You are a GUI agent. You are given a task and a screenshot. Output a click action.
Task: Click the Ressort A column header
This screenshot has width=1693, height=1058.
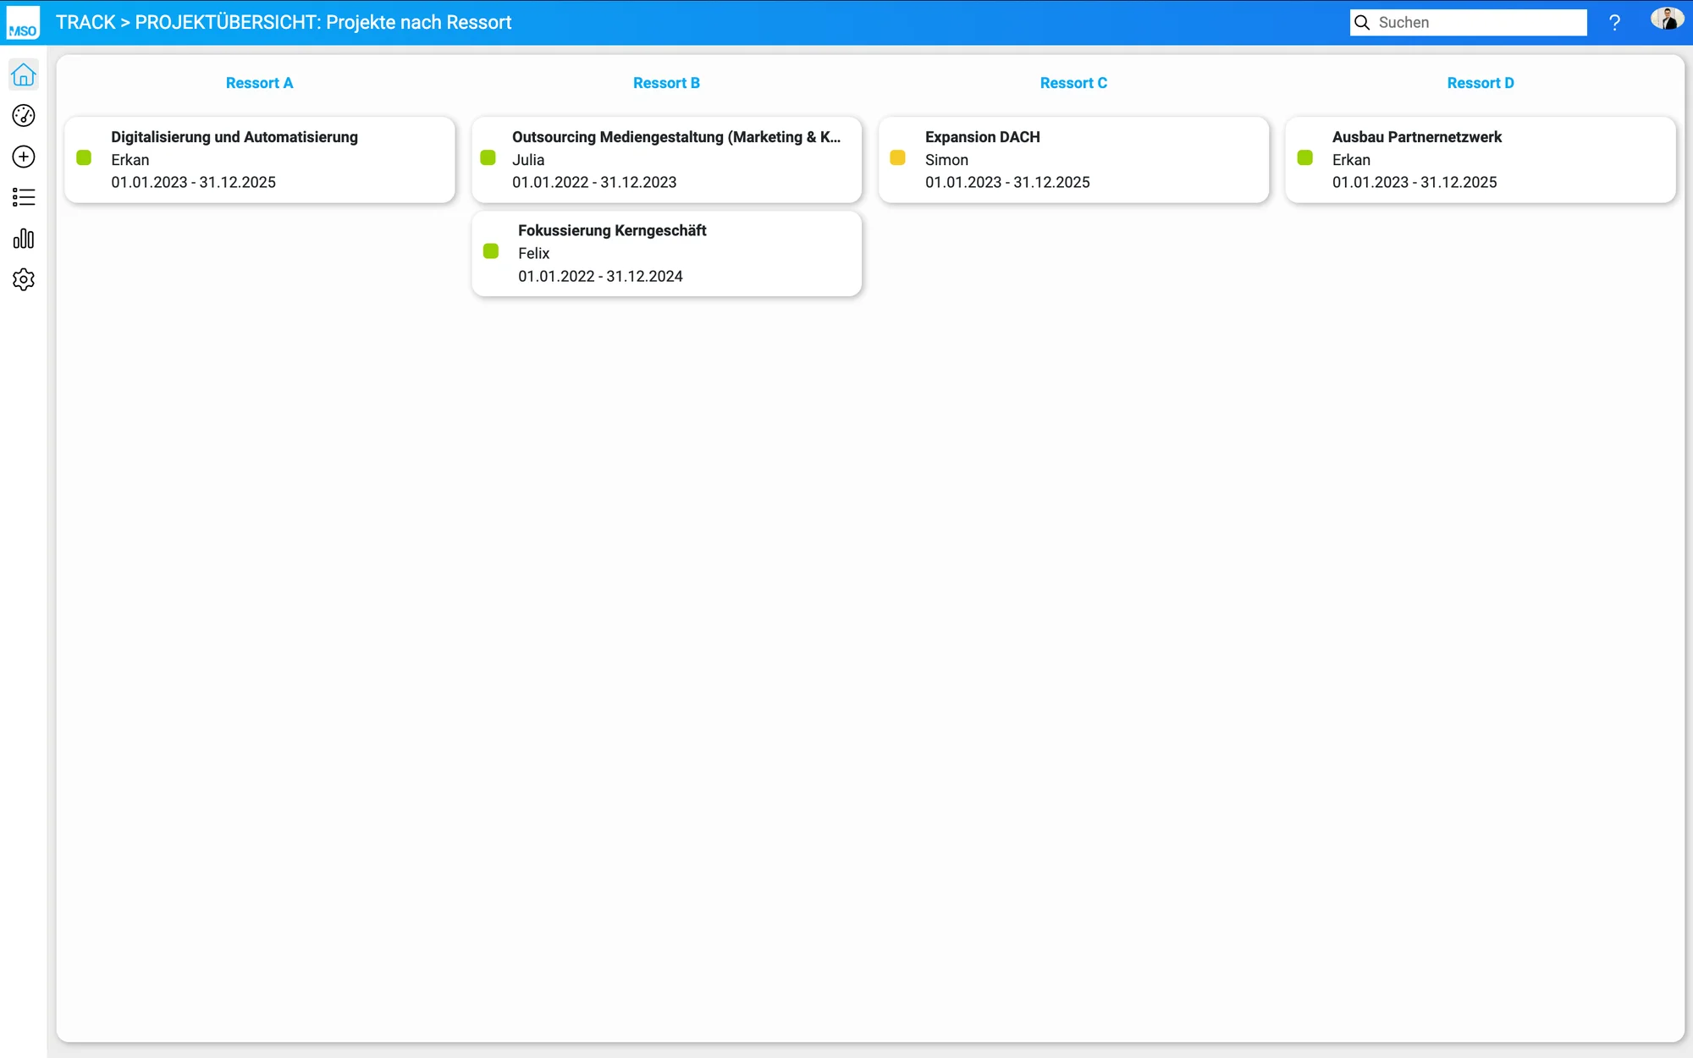click(259, 83)
